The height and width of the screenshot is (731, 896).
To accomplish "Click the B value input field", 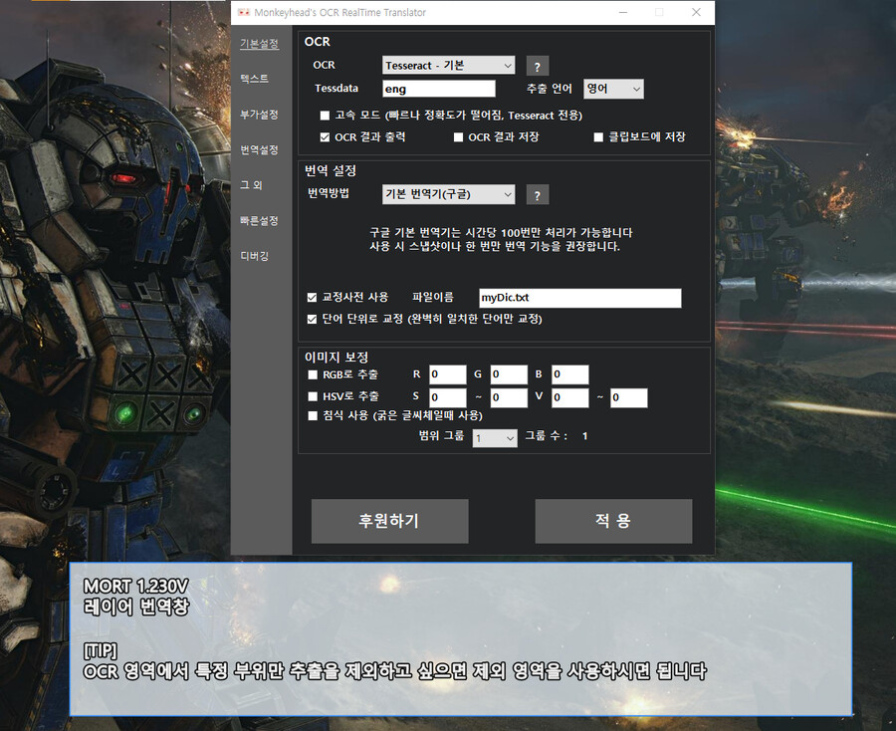I will 569,374.
